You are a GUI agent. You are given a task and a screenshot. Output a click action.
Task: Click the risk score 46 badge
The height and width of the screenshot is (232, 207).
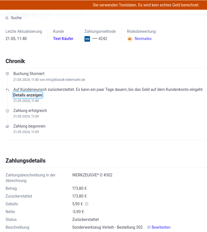point(129,39)
